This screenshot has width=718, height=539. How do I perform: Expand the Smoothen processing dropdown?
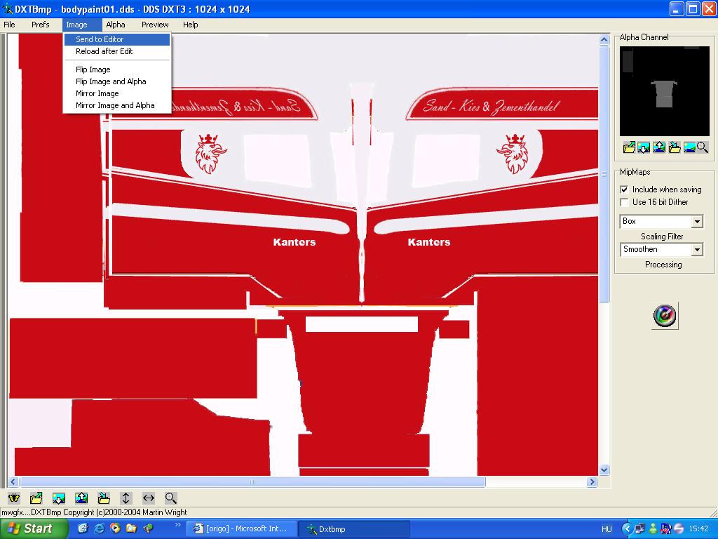click(x=697, y=250)
